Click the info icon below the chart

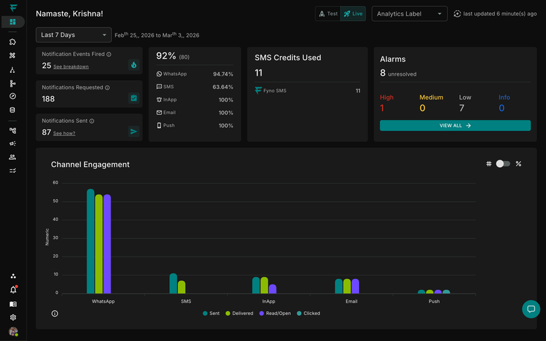click(55, 314)
